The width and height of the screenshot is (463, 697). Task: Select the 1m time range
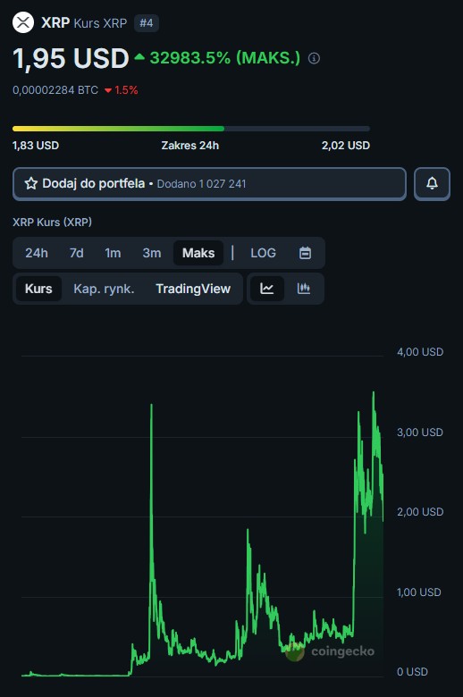113,253
